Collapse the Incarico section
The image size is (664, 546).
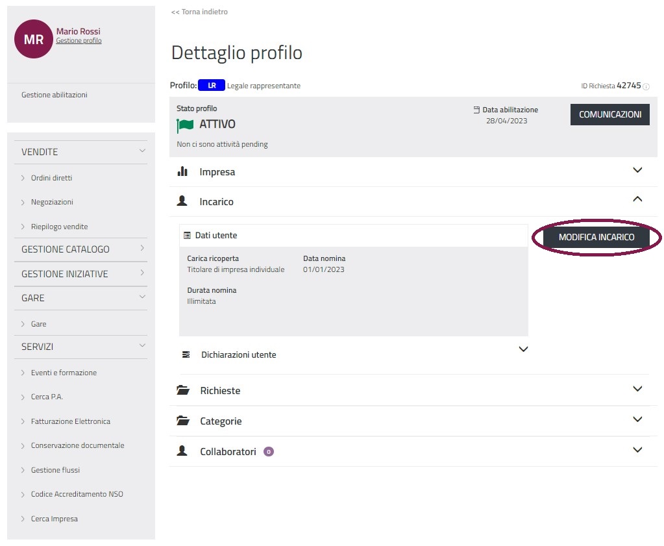(637, 199)
